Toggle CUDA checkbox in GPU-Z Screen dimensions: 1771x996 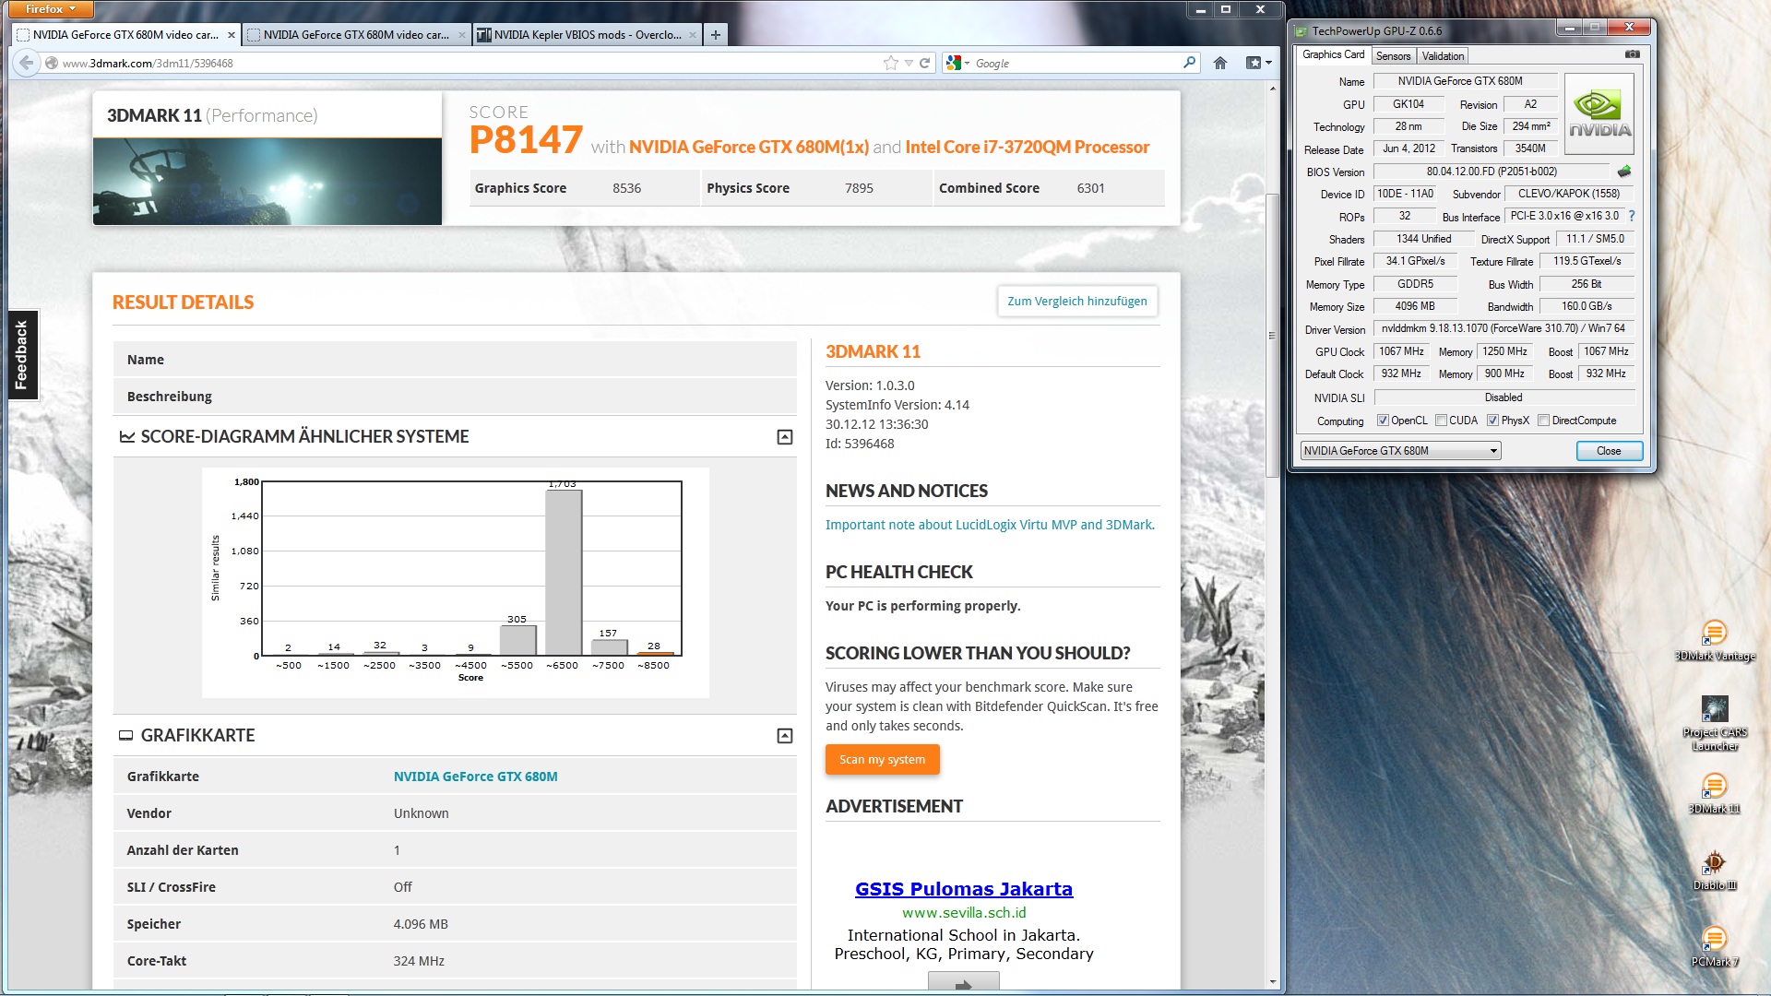1441,421
